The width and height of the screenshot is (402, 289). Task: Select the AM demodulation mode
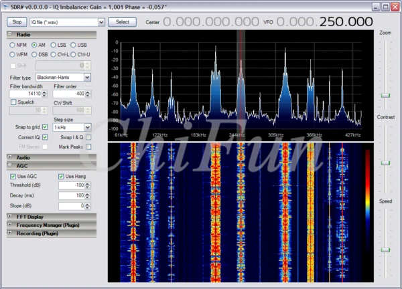[34, 45]
